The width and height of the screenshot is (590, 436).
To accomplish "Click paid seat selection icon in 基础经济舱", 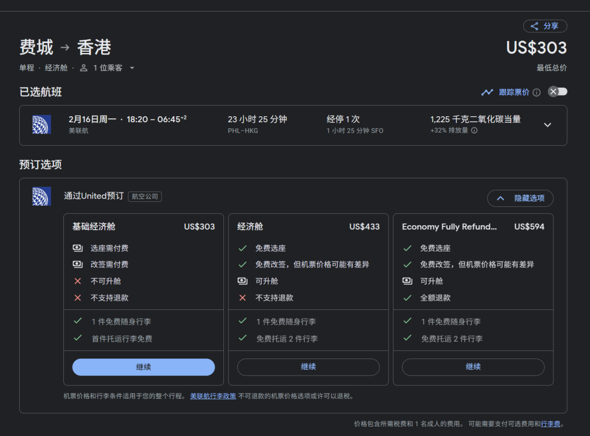I will tap(78, 248).
